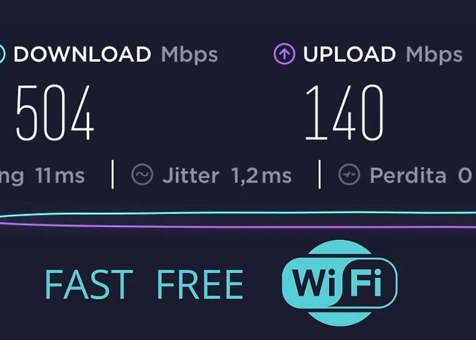Click the purple upload graph line
The width and height of the screenshot is (476, 340).
[238, 226]
